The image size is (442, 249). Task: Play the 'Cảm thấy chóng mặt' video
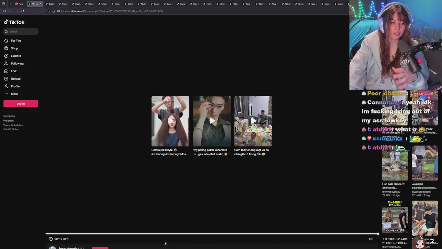(x=253, y=121)
